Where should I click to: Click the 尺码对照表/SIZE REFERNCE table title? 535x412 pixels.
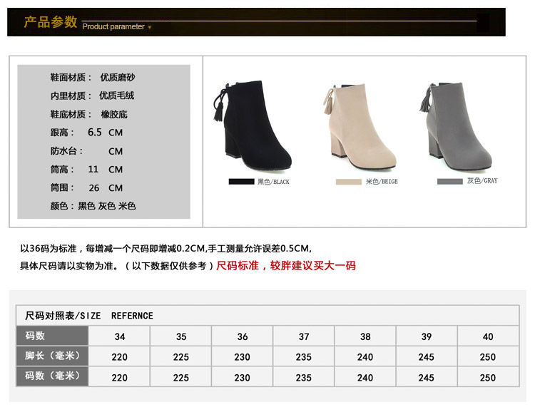pos(88,316)
